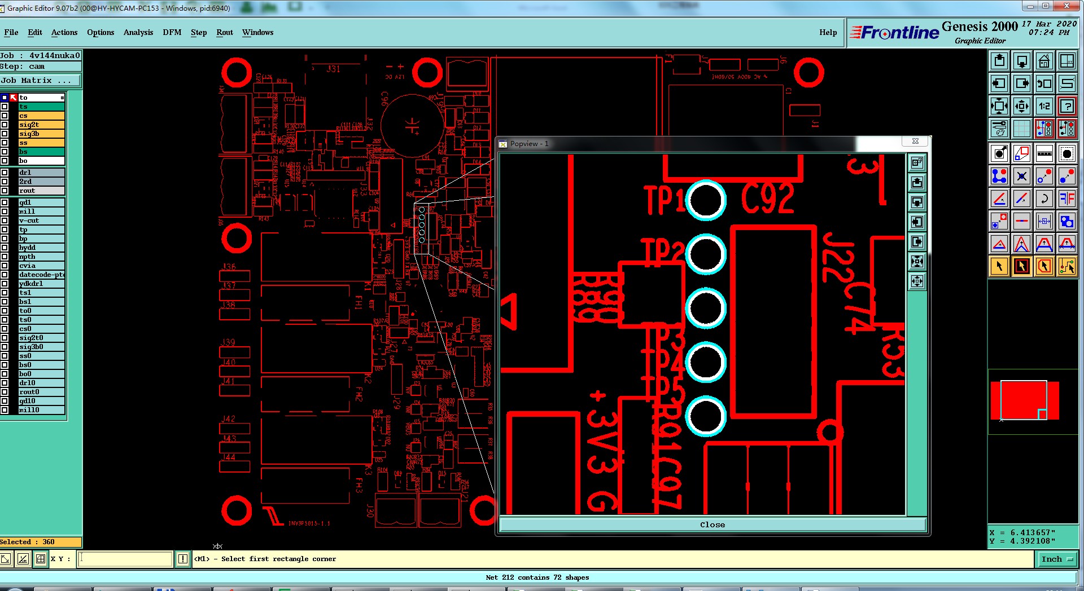1084x591 pixels.
Task: Expand the 'to' layer row options marker
Action: [x=62, y=98]
